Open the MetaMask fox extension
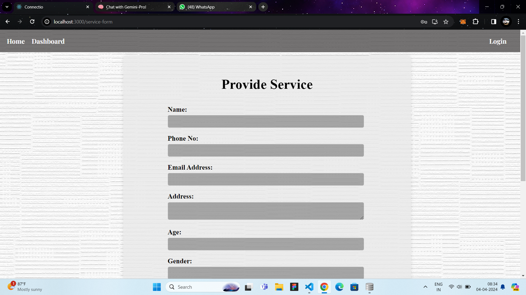The image size is (526, 295). [463, 22]
